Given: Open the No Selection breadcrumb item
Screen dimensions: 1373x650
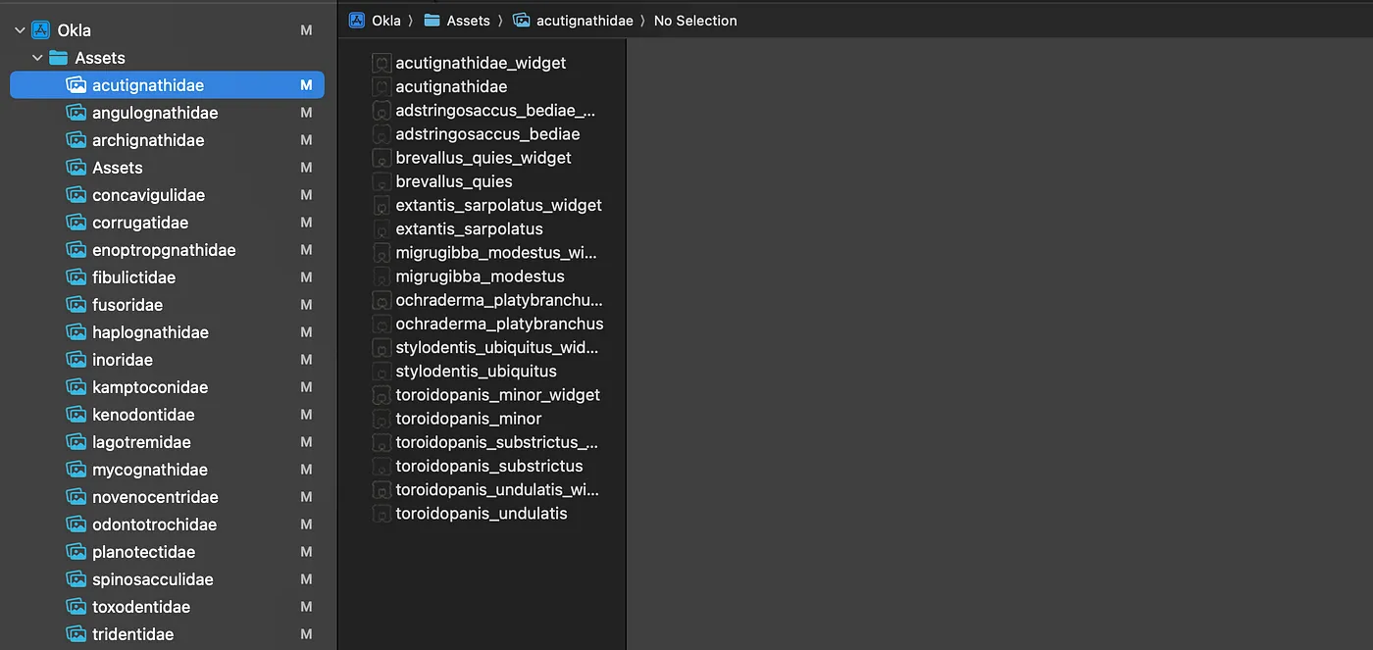Looking at the screenshot, I should point(695,21).
